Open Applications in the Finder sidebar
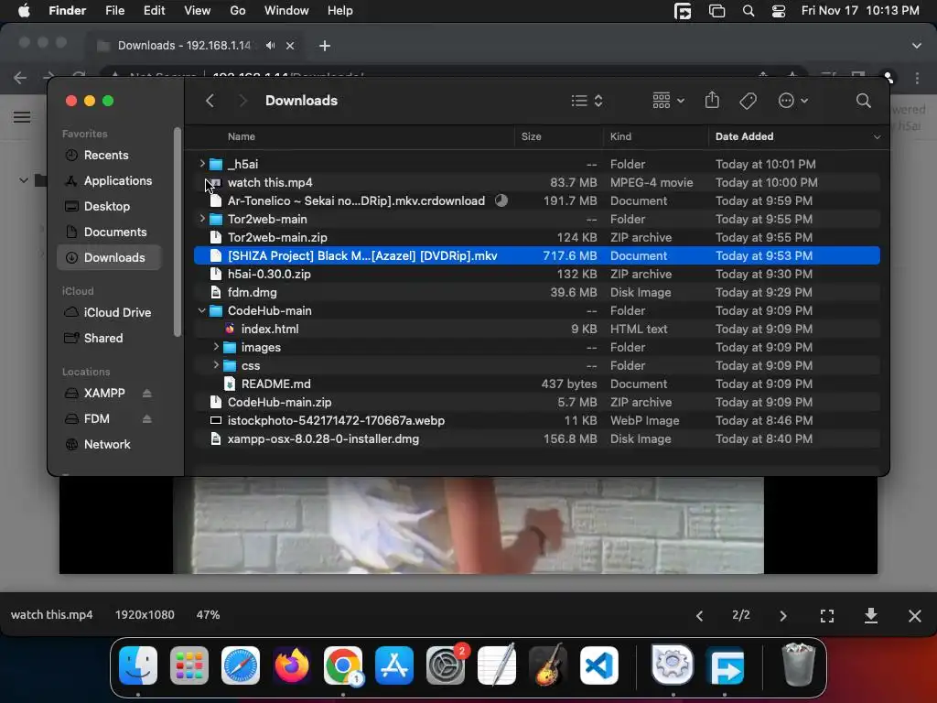This screenshot has width=937, height=703. pyautogui.click(x=109, y=180)
